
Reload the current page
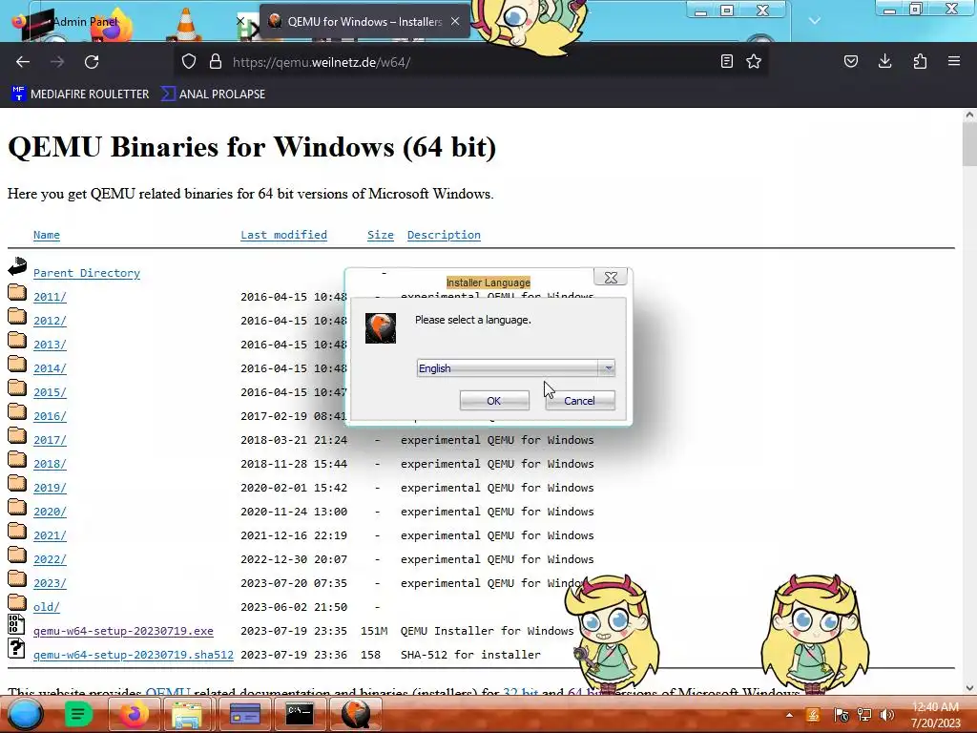[92, 62]
